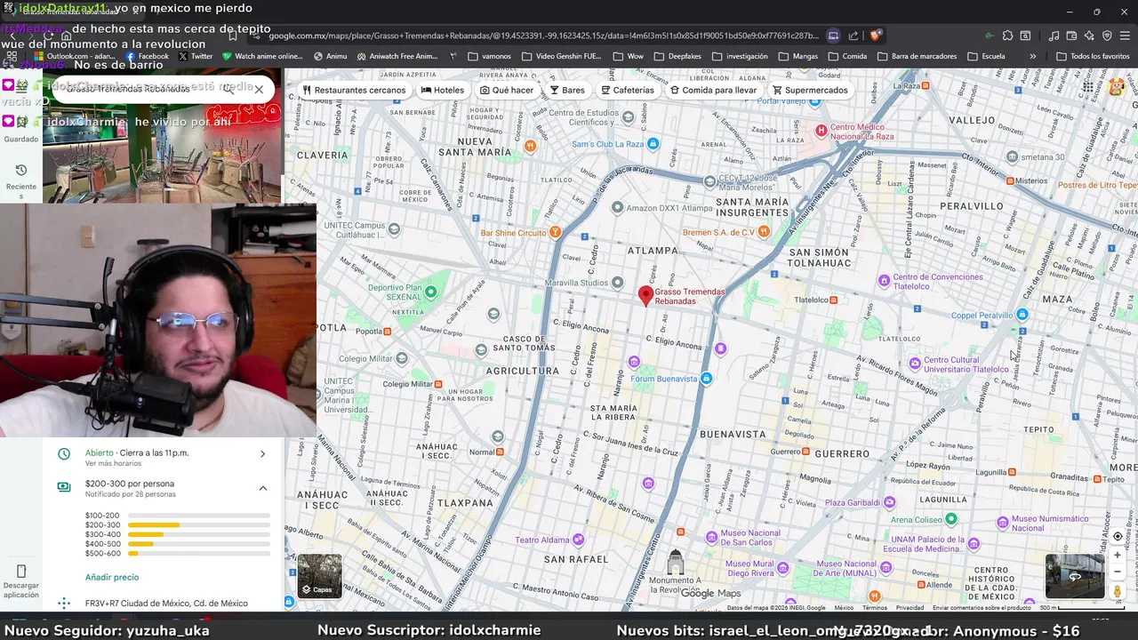Viewport: 1138px width, 640px height.
Task: Click the browser address bar URL
Action: pyautogui.click(x=543, y=36)
